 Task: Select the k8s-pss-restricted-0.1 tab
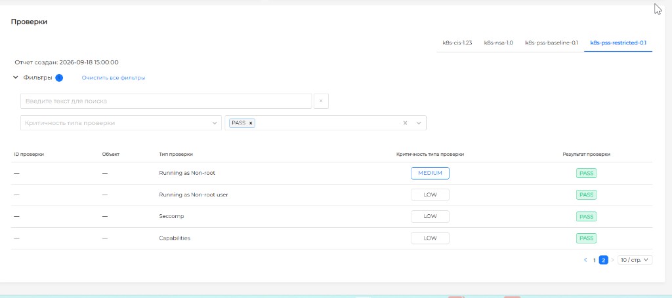618,43
